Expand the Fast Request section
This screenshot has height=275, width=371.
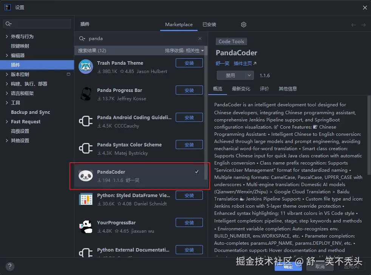pyautogui.click(x=7, y=122)
